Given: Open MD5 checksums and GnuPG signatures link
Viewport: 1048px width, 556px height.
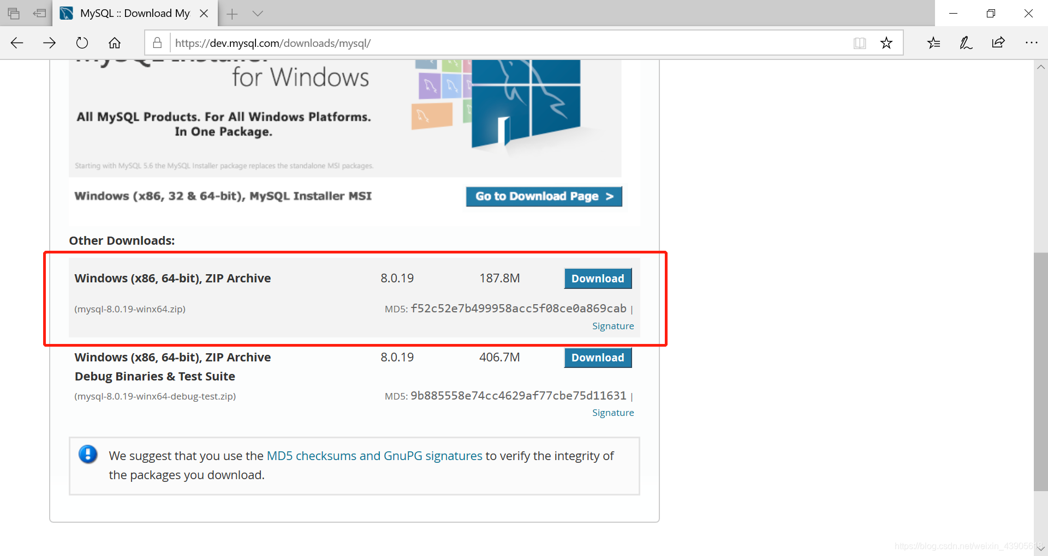Looking at the screenshot, I should 374,456.
